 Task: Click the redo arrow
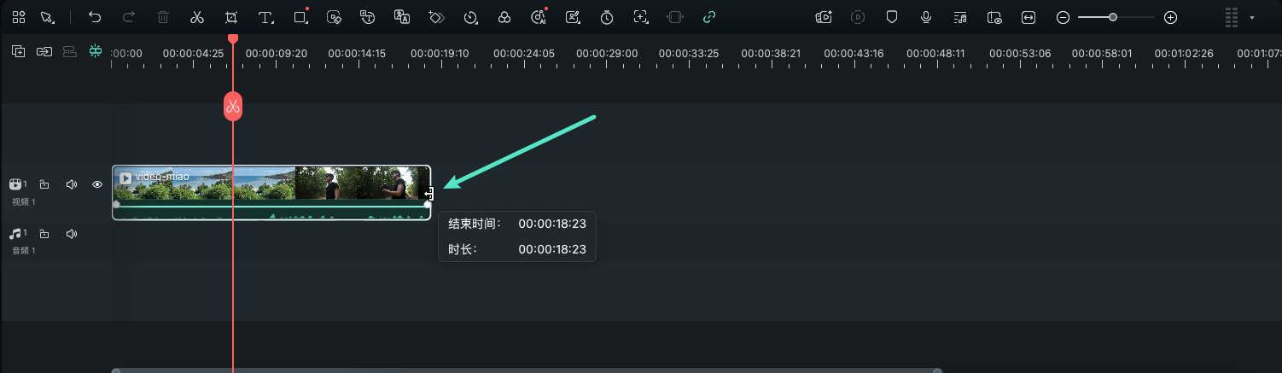click(x=129, y=17)
